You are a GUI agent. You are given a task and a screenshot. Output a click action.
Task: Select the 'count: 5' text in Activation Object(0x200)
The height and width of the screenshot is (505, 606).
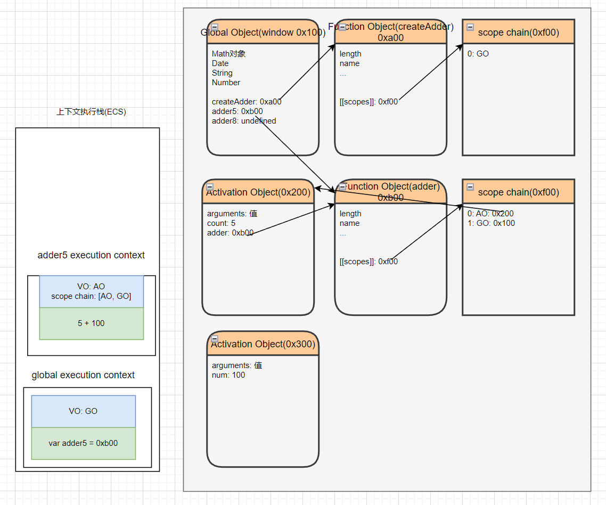tap(221, 223)
